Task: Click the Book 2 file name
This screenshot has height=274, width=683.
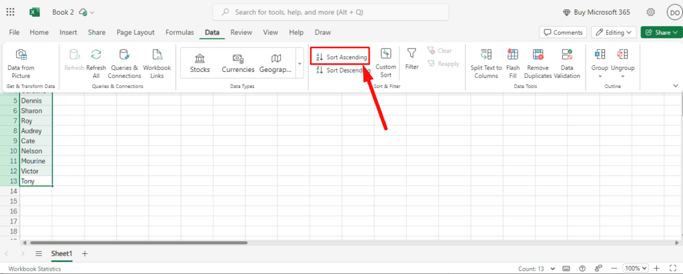Action: click(63, 12)
